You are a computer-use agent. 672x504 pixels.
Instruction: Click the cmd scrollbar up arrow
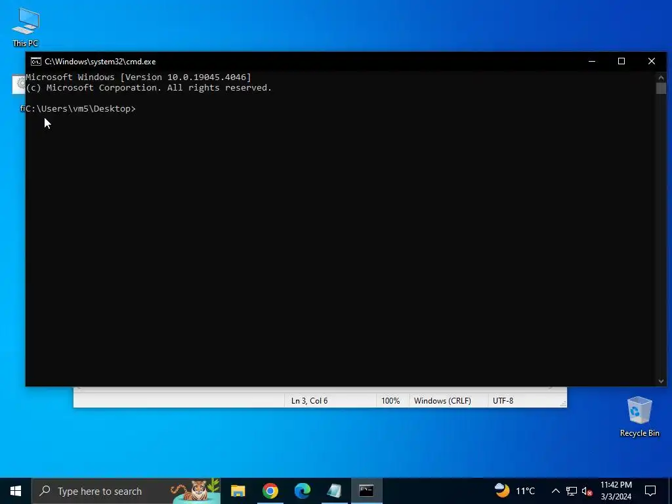pos(661,77)
